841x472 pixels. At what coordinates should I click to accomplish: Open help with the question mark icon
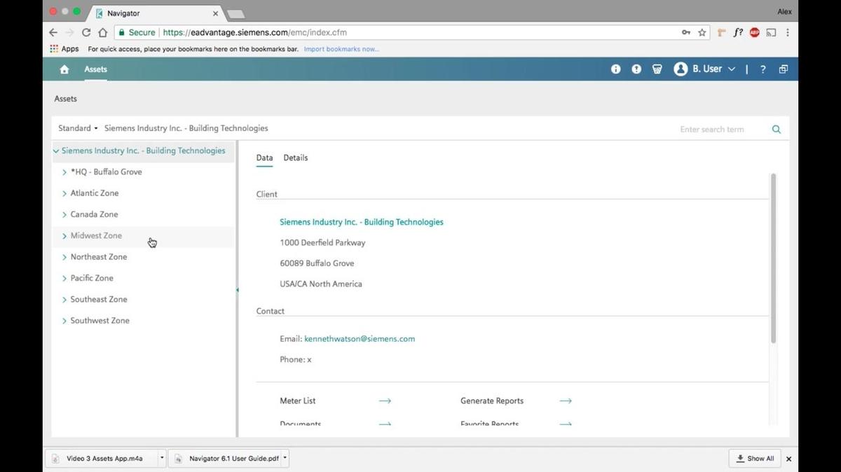pyautogui.click(x=763, y=69)
